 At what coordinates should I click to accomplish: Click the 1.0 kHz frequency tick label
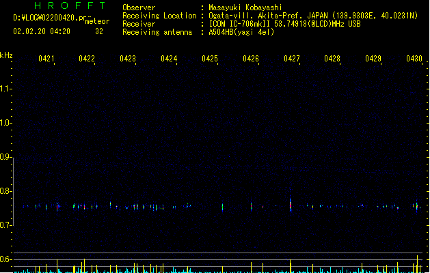point(5,123)
